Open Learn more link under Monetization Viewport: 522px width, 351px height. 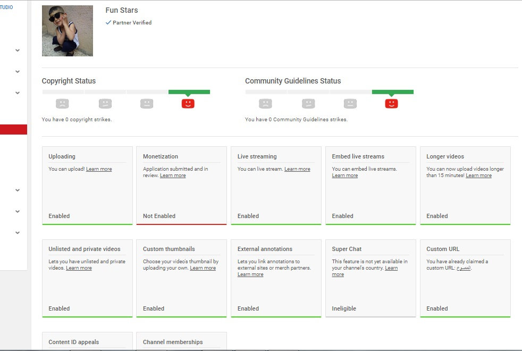pos(173,175)
